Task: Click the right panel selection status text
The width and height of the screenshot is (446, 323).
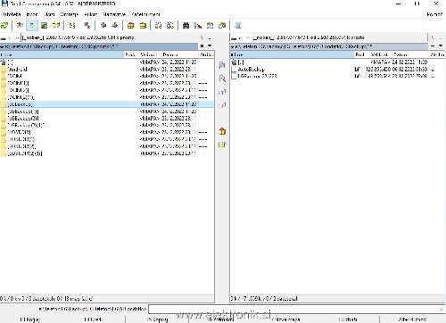Action: (265, 298)
